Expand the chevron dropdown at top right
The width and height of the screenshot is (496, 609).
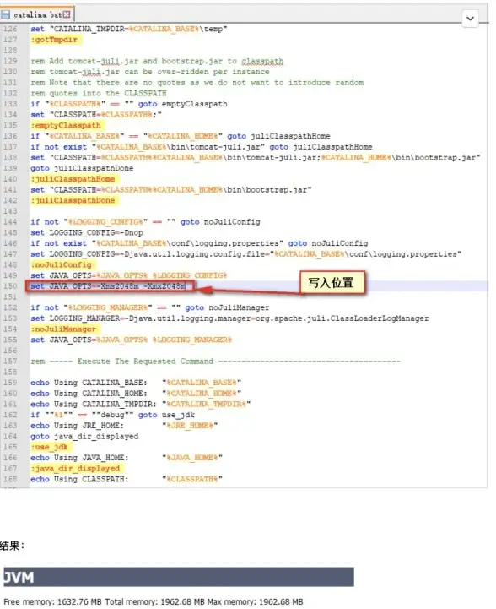[470, 19]
